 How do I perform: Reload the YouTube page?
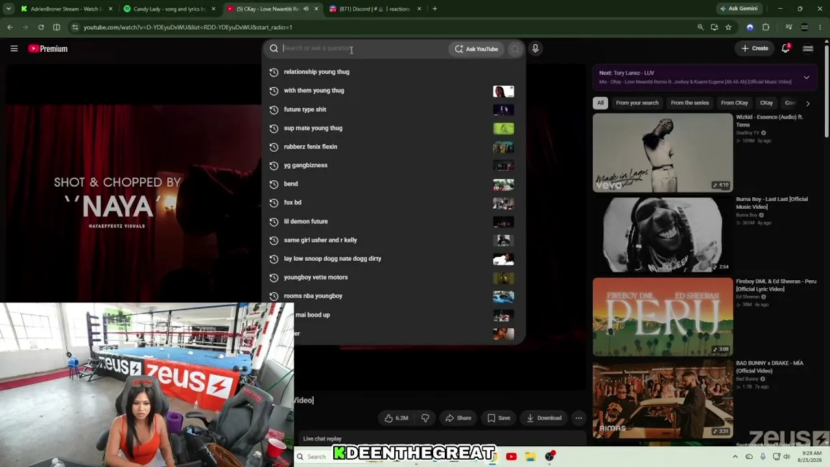pyautogui.click(x=41, y=27)
